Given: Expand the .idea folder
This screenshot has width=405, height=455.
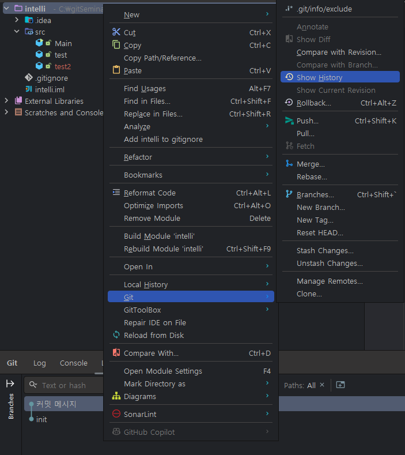Looking at the screenshot, I should [x=17, y=20].
